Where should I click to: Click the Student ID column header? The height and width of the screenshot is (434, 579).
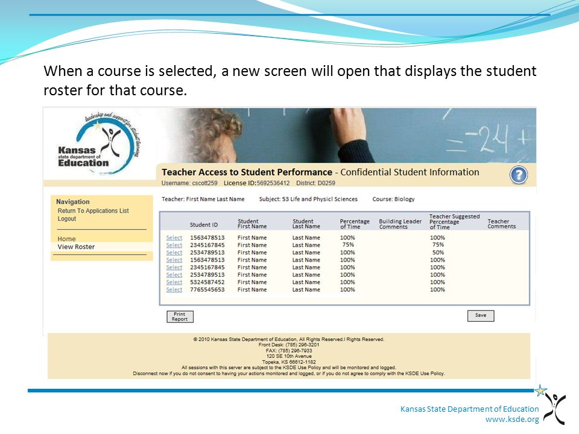(204, 225)
